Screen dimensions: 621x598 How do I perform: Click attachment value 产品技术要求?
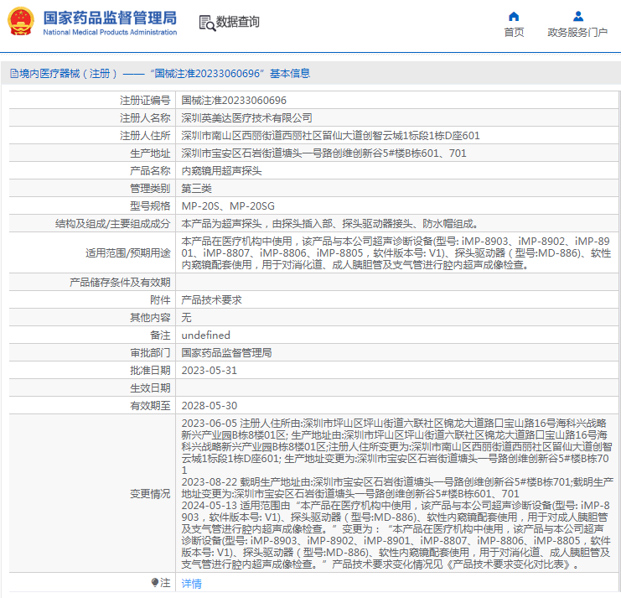(x=211, y=300)
